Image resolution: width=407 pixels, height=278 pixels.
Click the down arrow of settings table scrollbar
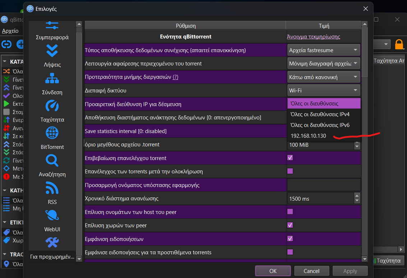(x=364, y=259)
